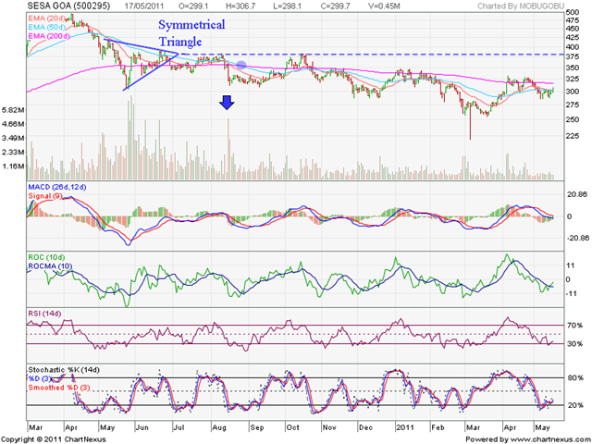Screen dimensions: 592x444
Task: Click the Copyright 2011 ChartNexus footer text
Action: click(x=54, y=439)
